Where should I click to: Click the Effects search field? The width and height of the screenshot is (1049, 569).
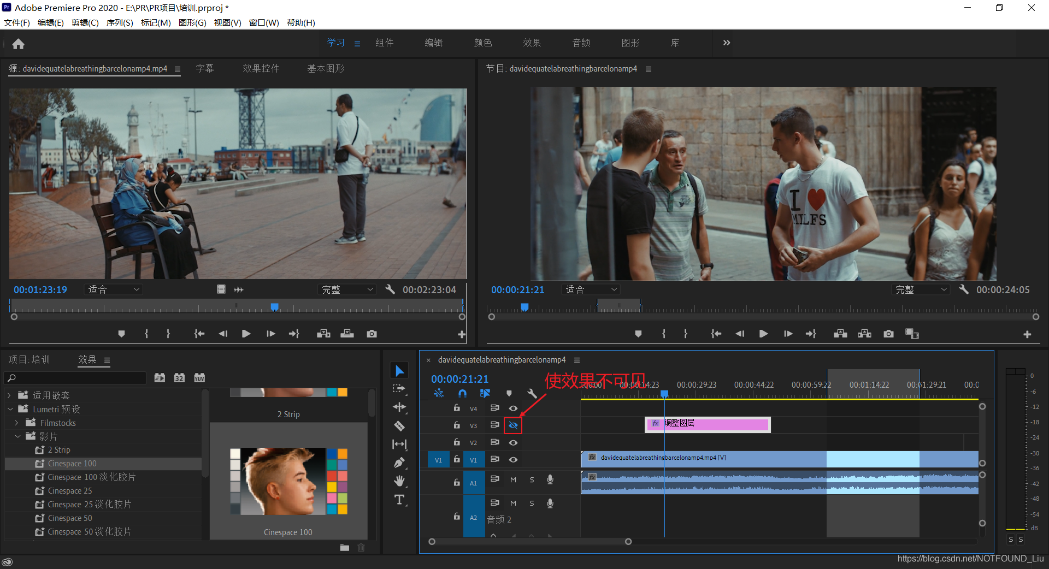[75, 378]
